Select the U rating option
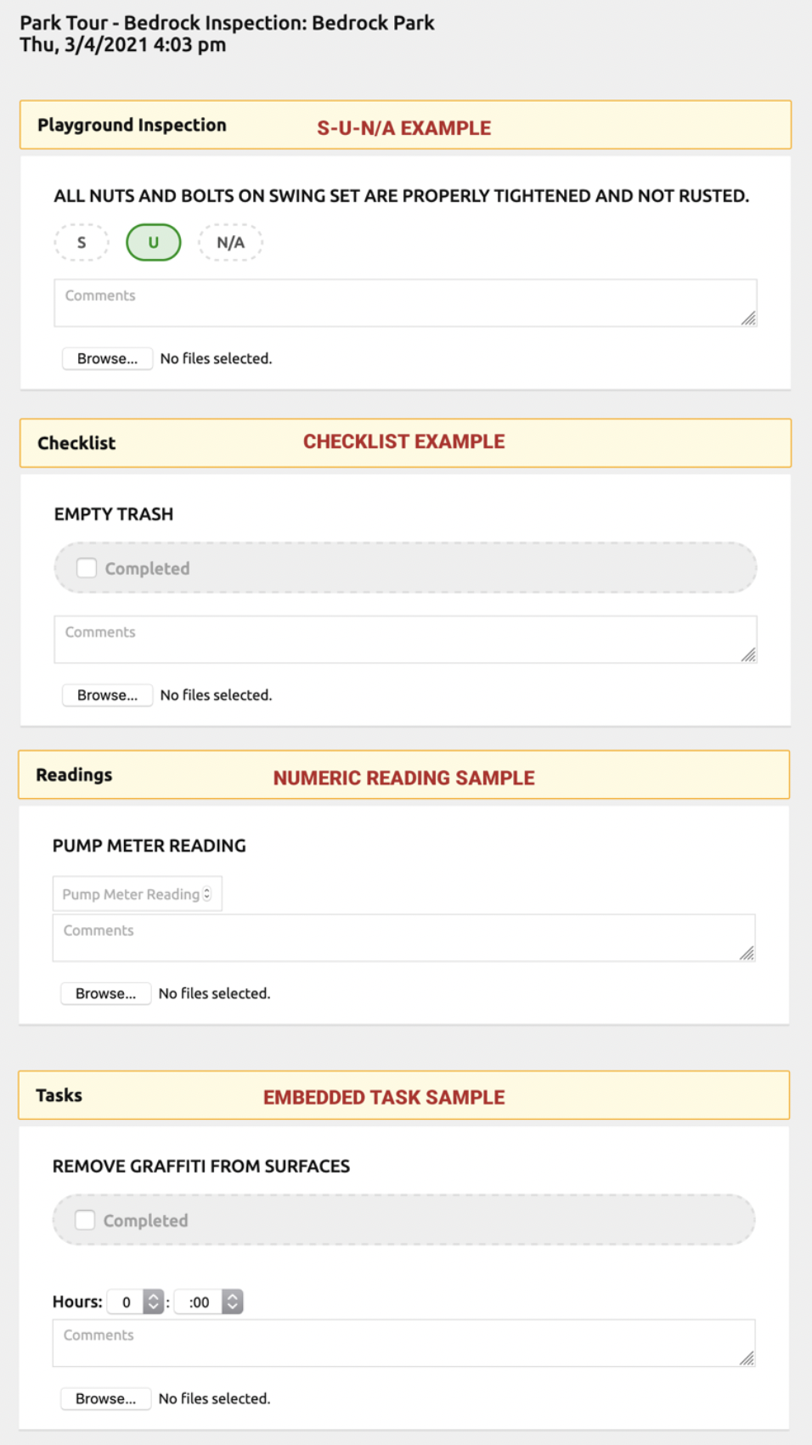The image size is (812, 1445). 154,243
